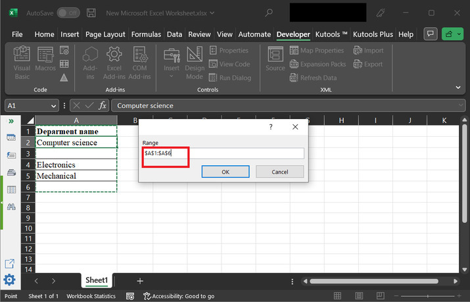
Task: Open Share button dropdown arrow
Action: click(x=459, y=34)
